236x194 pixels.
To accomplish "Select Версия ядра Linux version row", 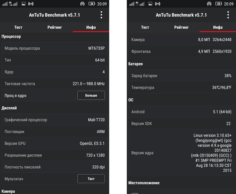I will coord(181,153).
